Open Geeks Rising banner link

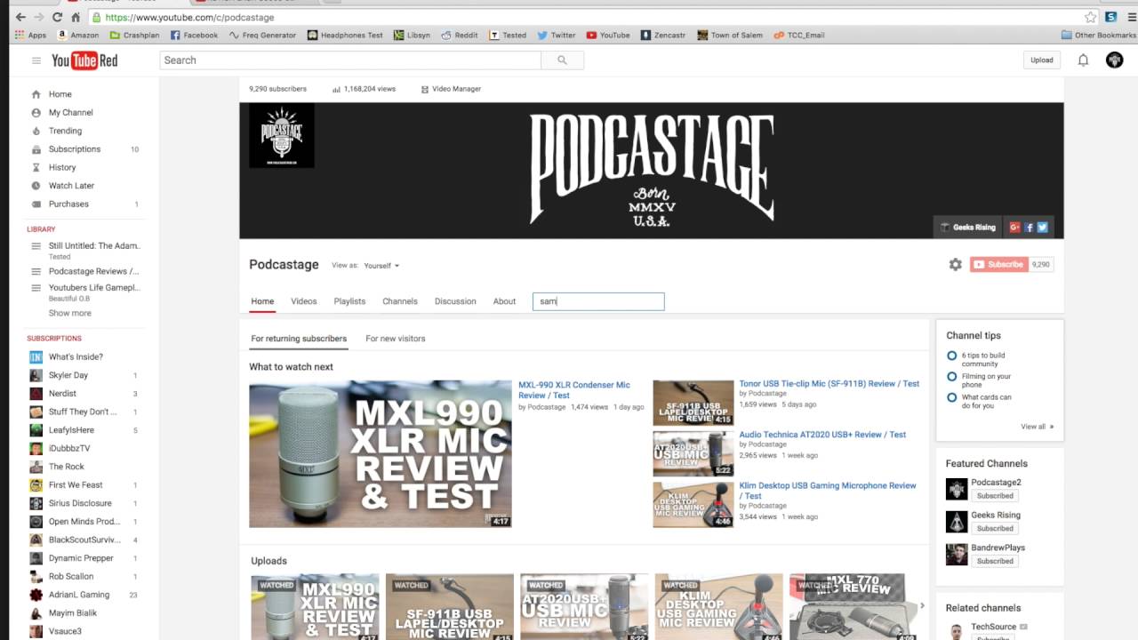[968, 227]
